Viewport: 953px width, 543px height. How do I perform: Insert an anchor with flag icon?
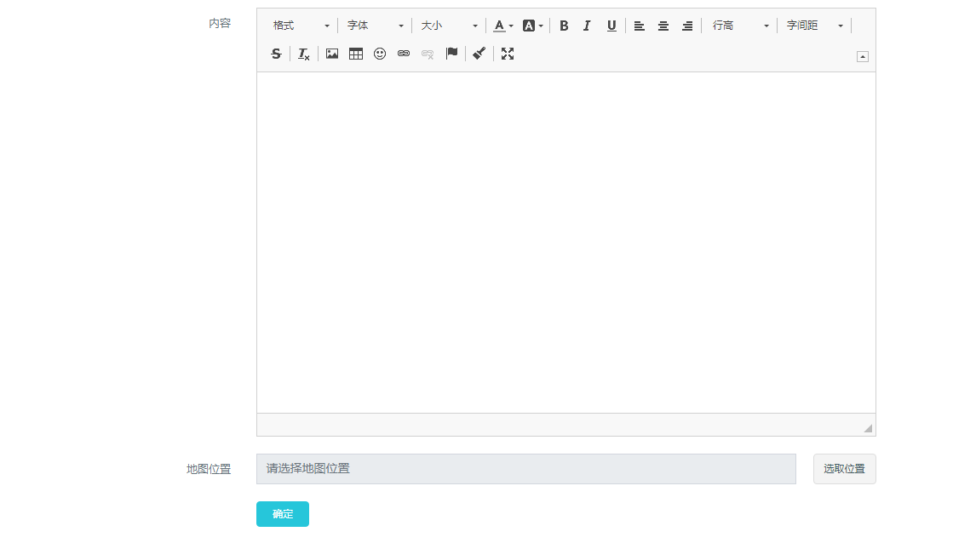tap(452, 54)
